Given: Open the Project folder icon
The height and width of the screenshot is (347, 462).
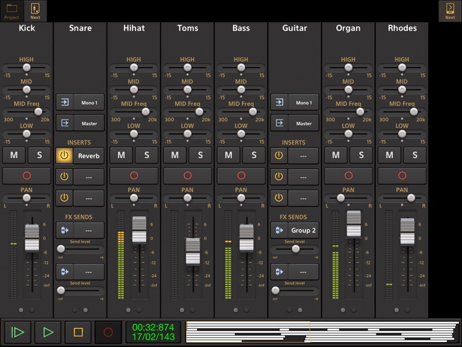Looking at the screenshot, I should tap(12, 11).
